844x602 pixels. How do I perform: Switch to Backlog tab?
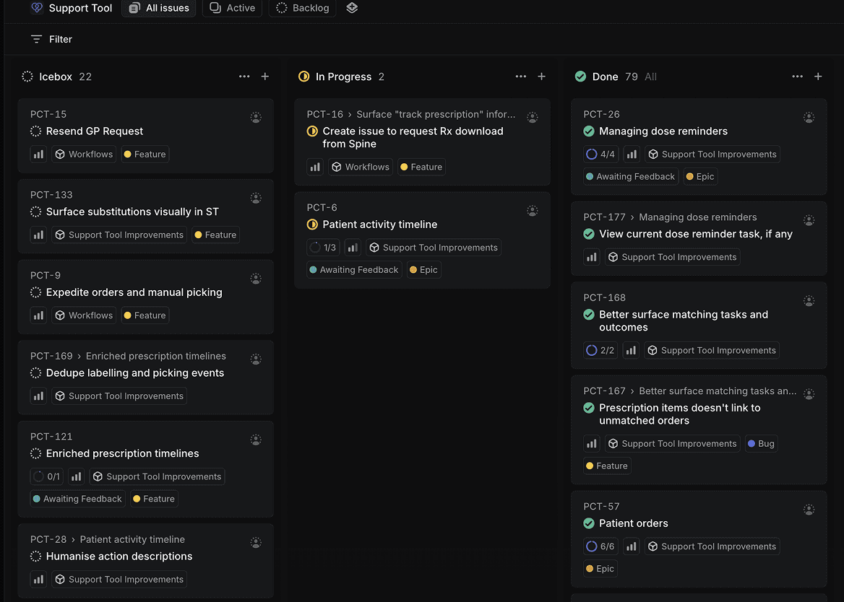click(x=302, y=8)
